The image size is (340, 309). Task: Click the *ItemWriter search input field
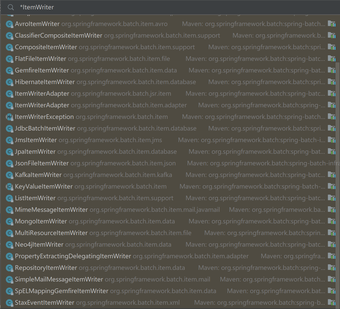click(151, 7)
